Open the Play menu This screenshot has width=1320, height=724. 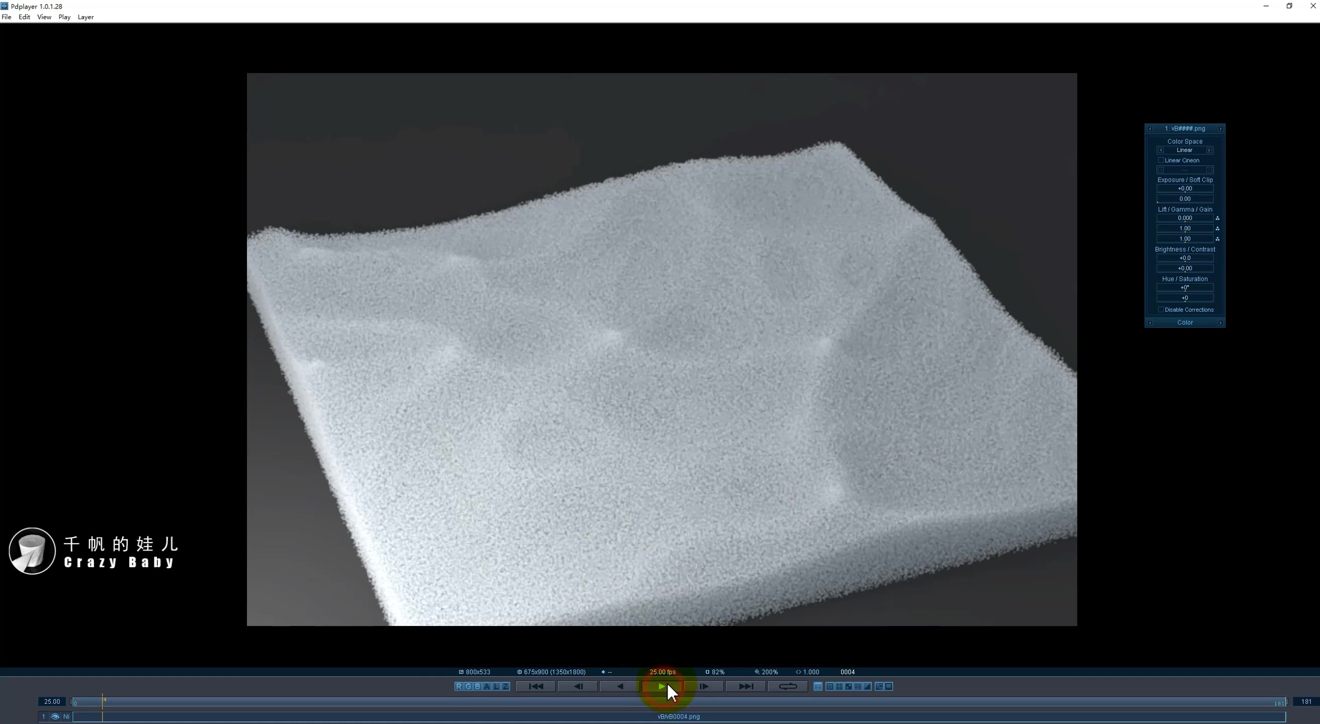[x=64, y=17]
